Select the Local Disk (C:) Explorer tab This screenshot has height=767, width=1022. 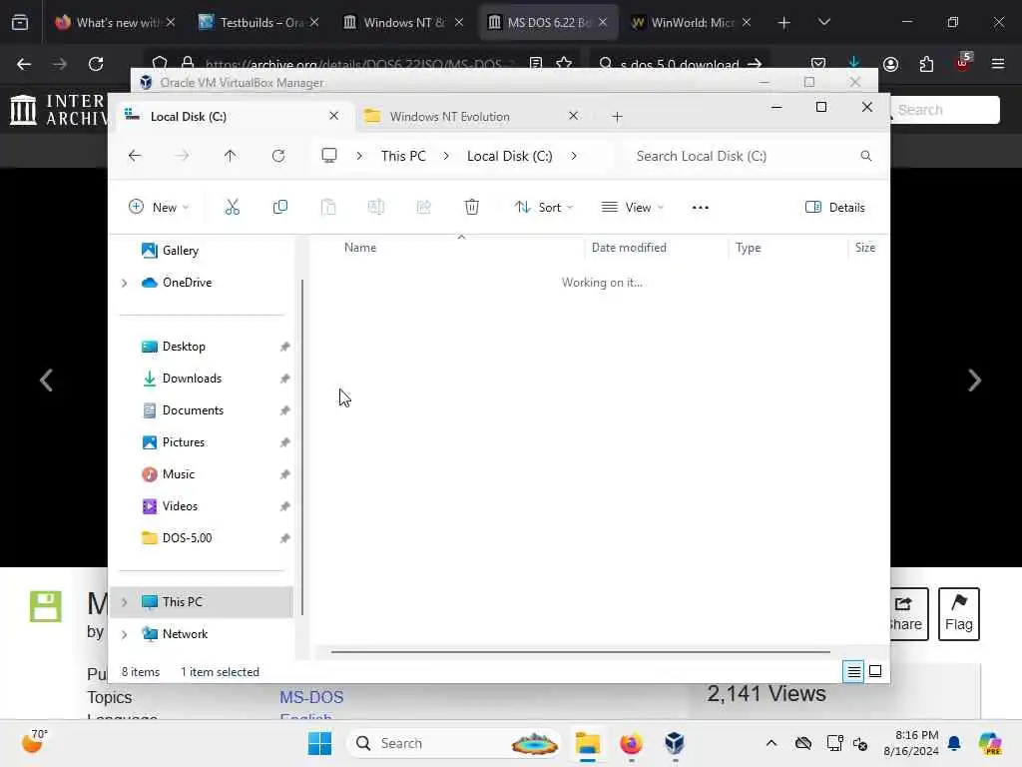point(232,116)
